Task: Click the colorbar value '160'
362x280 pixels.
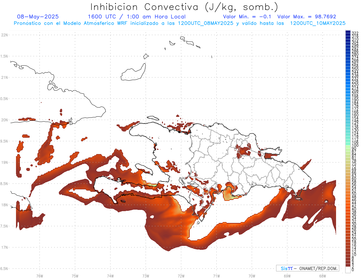Action: (355, 115)
